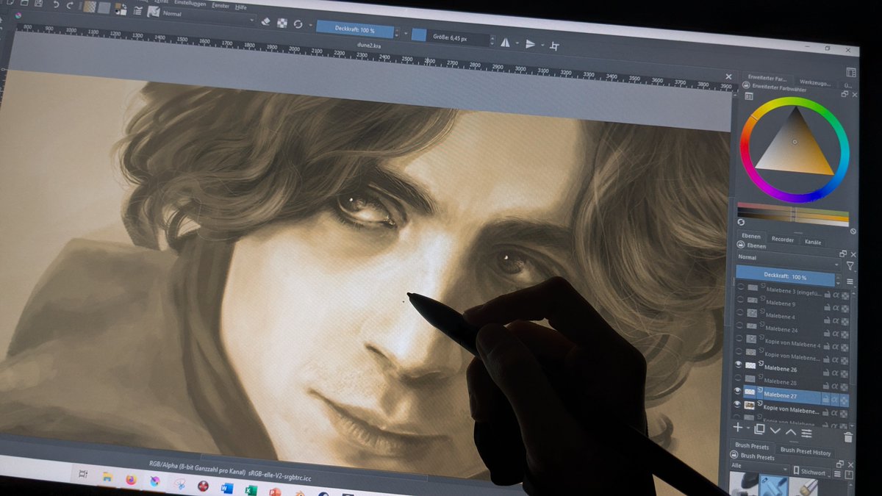Open the Einstellungen menu
This screenshot has width=882, height=496.
tap(190, 4)
